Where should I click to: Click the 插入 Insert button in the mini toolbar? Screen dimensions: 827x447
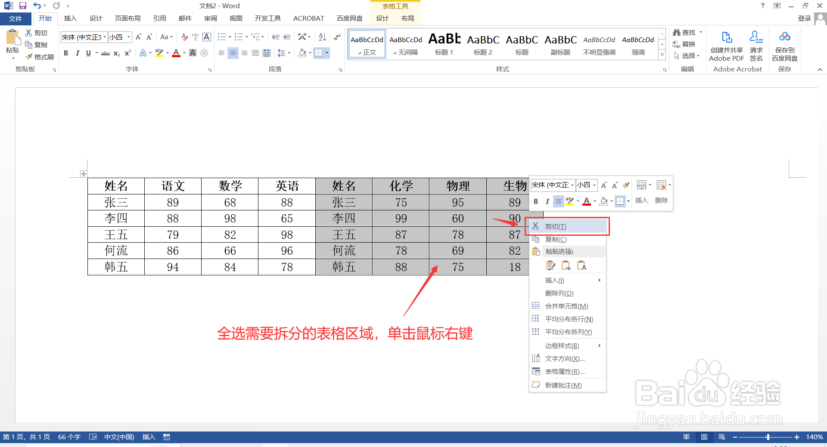[x=642, y=191]
